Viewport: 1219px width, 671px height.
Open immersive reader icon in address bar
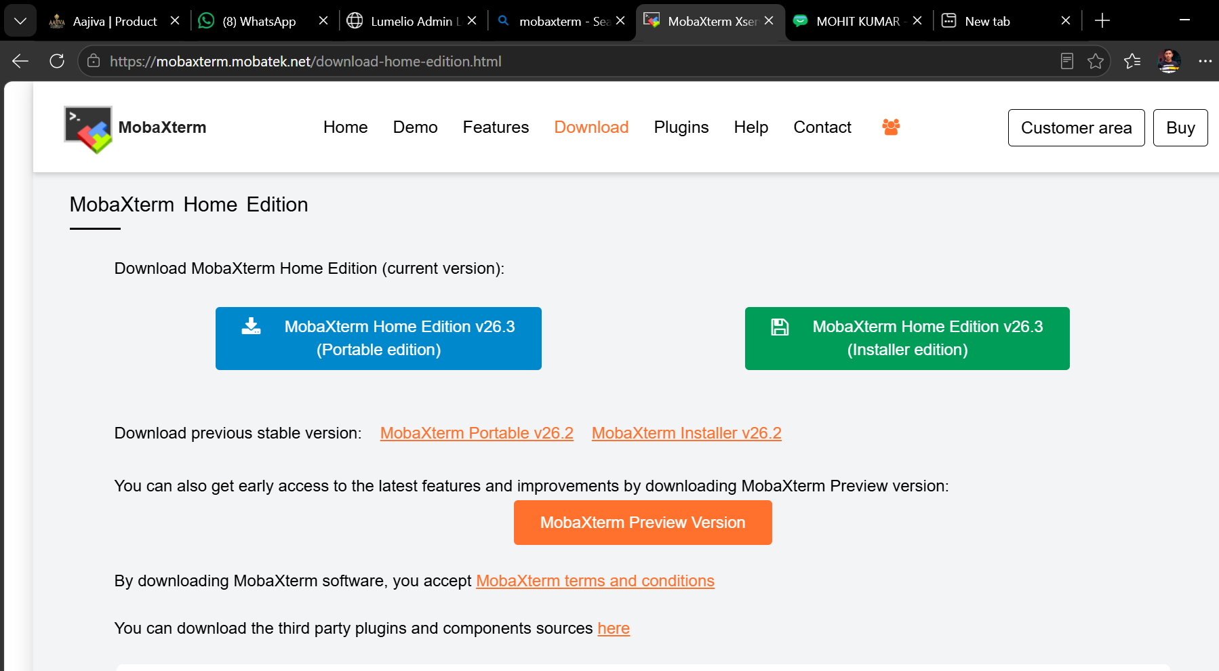pyautogui.click(x=1067, y=61)
